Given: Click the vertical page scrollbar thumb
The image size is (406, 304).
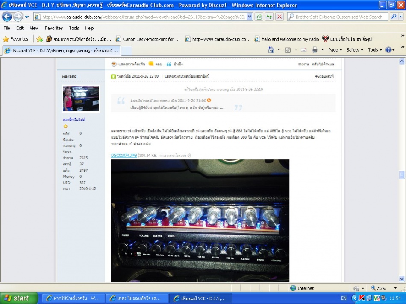Looking at the screenshot, I should coord(402,175).
